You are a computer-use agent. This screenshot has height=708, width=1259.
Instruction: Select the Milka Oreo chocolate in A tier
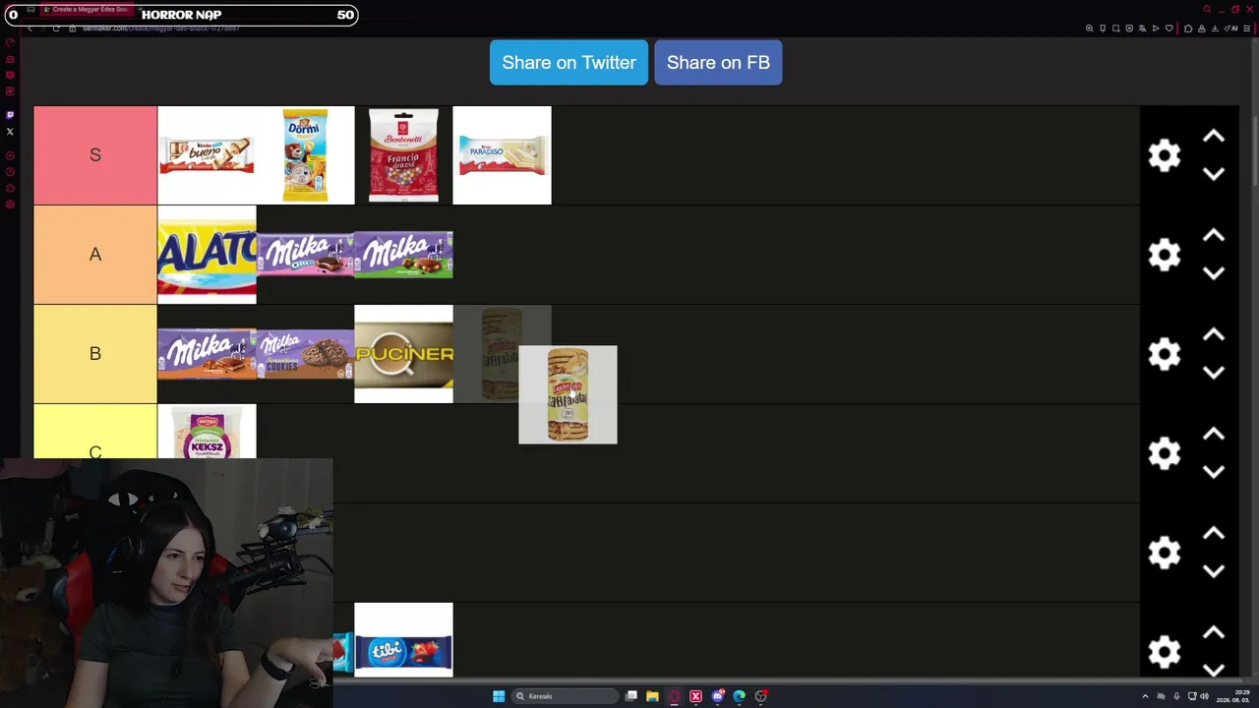pos(305,255)
